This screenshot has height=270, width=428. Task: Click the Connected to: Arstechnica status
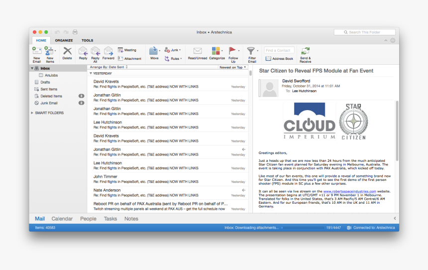(x=371, y=228)
